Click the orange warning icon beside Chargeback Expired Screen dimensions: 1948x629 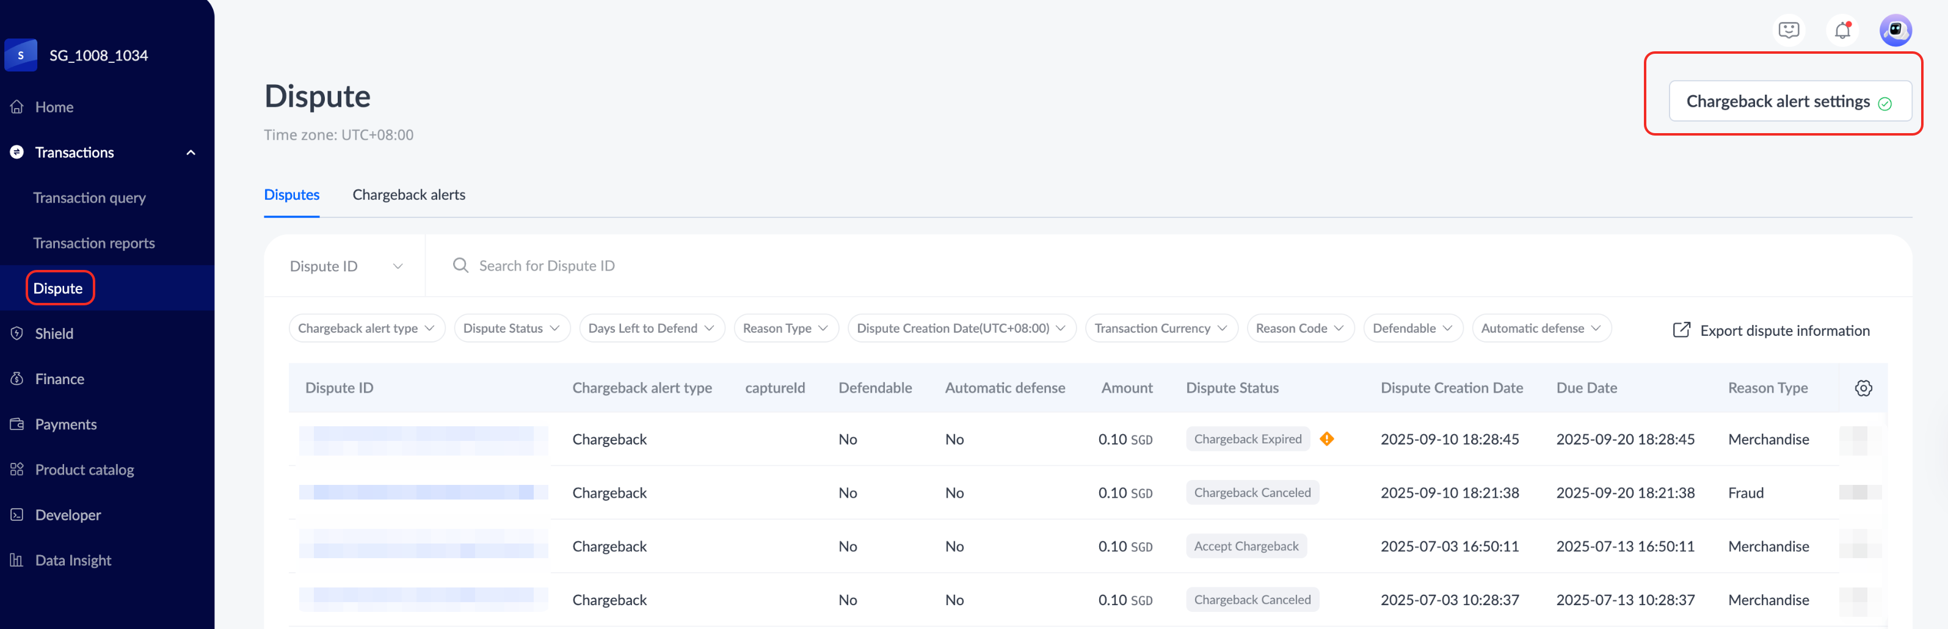1326,438
